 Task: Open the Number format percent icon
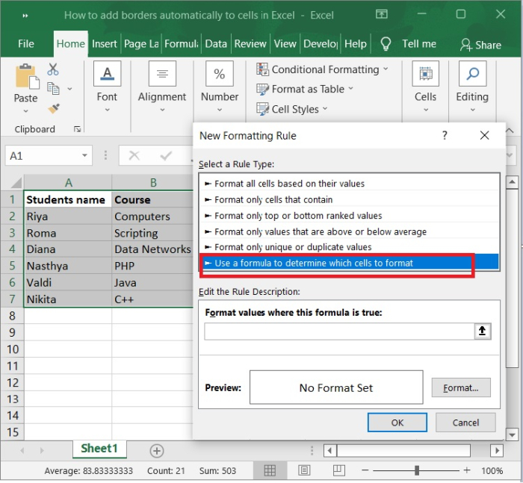tap(220, 75)
